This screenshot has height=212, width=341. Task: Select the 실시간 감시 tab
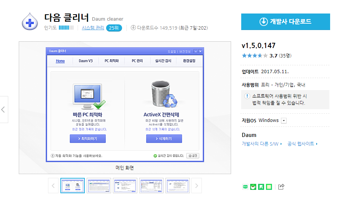[x=163, y=61]
